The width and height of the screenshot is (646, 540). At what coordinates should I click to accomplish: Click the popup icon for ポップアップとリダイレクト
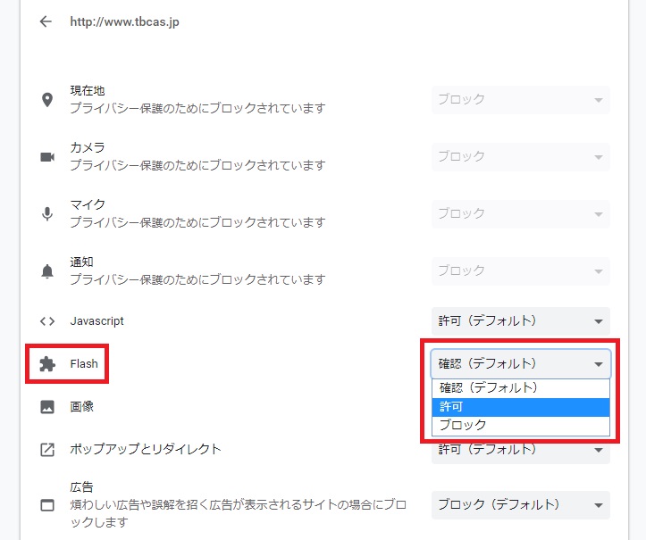point(47,450)
